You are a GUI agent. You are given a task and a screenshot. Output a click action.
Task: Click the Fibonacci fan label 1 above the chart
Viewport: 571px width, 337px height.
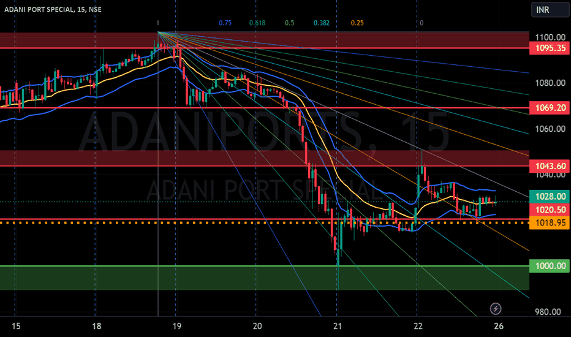(157, 23)
